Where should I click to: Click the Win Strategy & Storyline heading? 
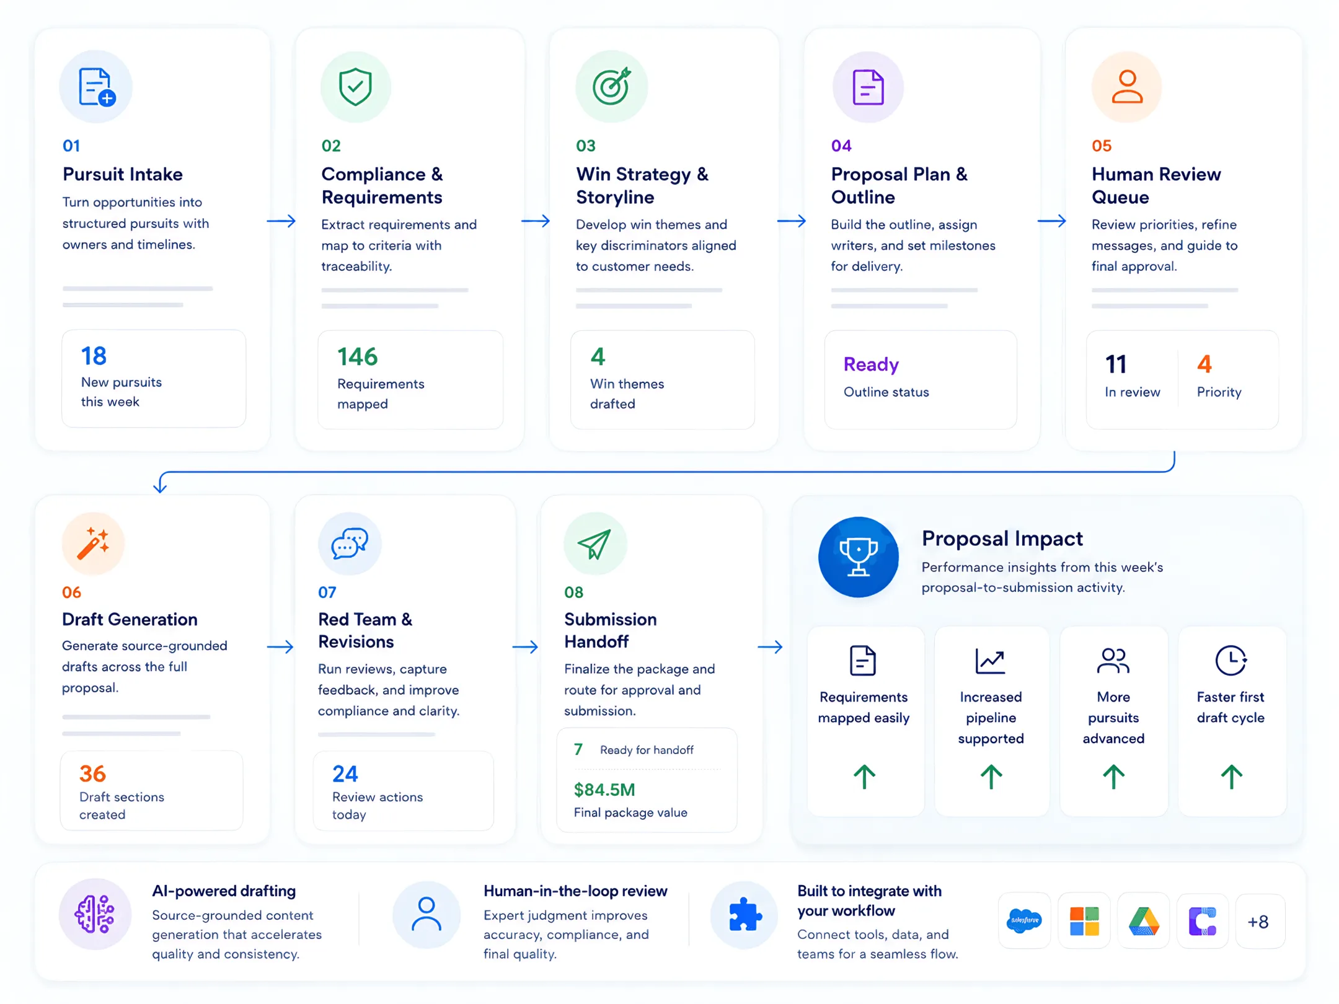coord(642,185)
